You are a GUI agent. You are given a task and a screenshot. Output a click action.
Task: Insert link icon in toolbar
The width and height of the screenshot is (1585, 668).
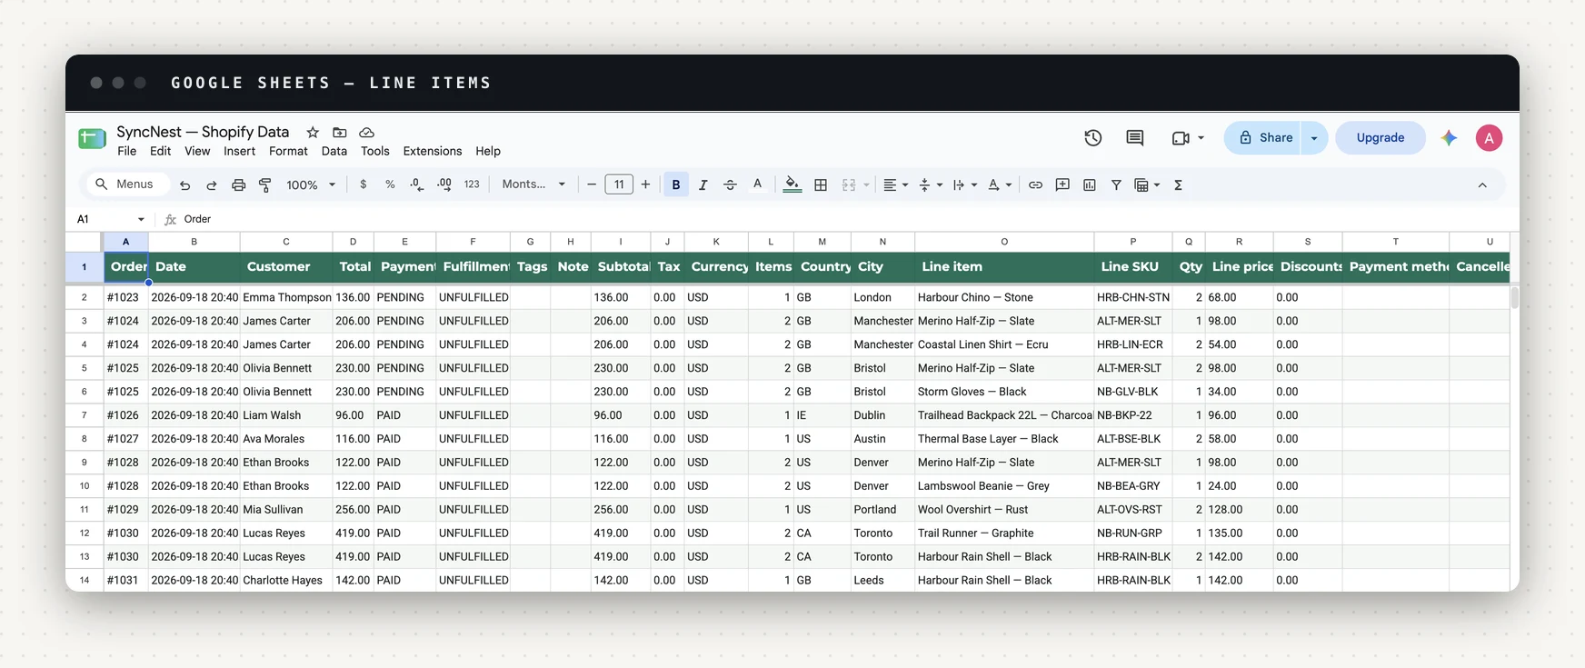(x=1035, y=184)
